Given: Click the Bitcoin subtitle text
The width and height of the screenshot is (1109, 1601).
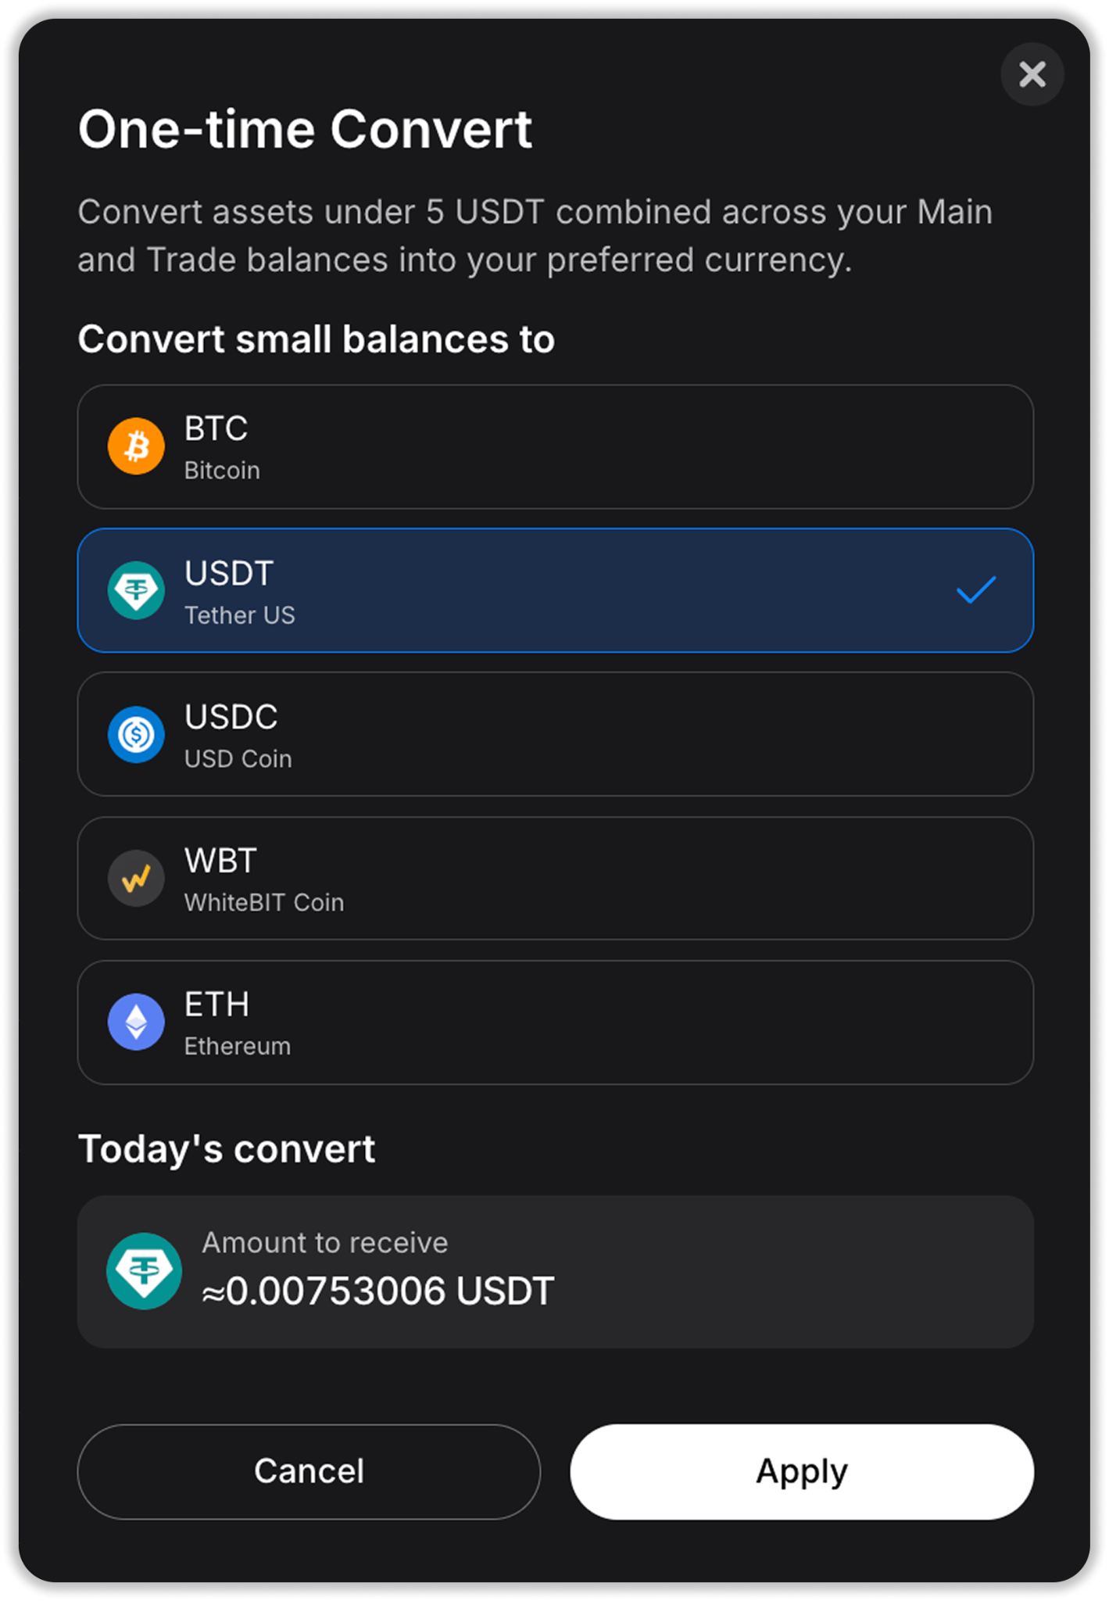Looking at the screenshot, I should coord(222,471).
